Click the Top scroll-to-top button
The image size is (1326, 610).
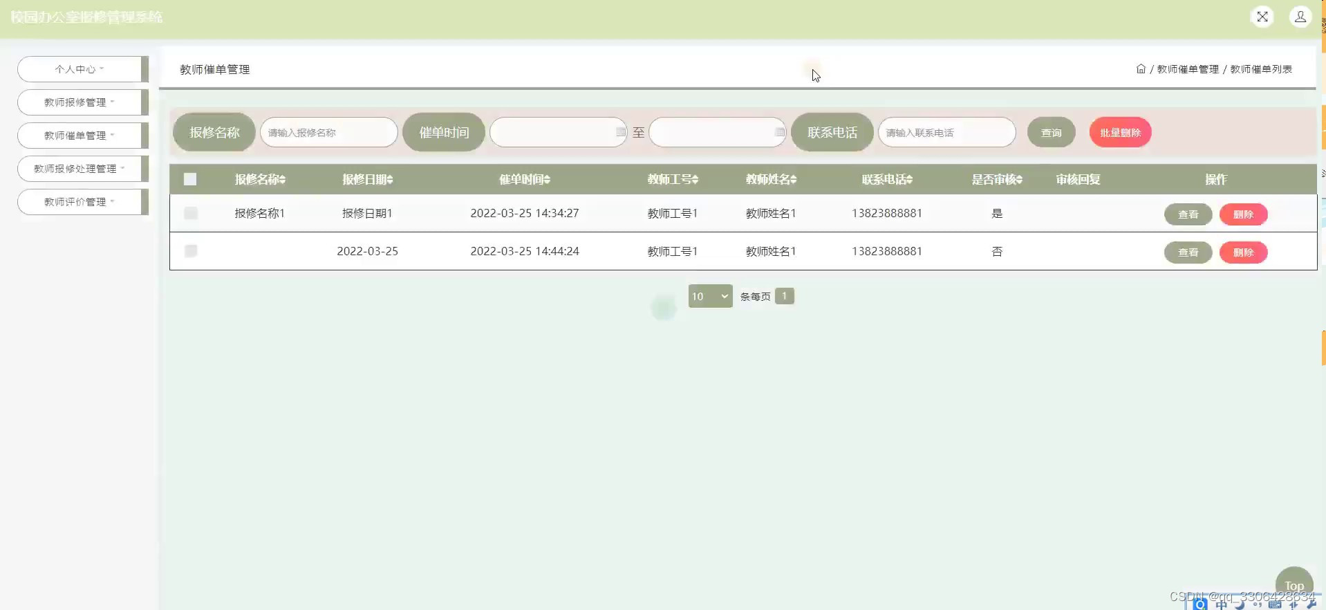[x=1294, y=585]
